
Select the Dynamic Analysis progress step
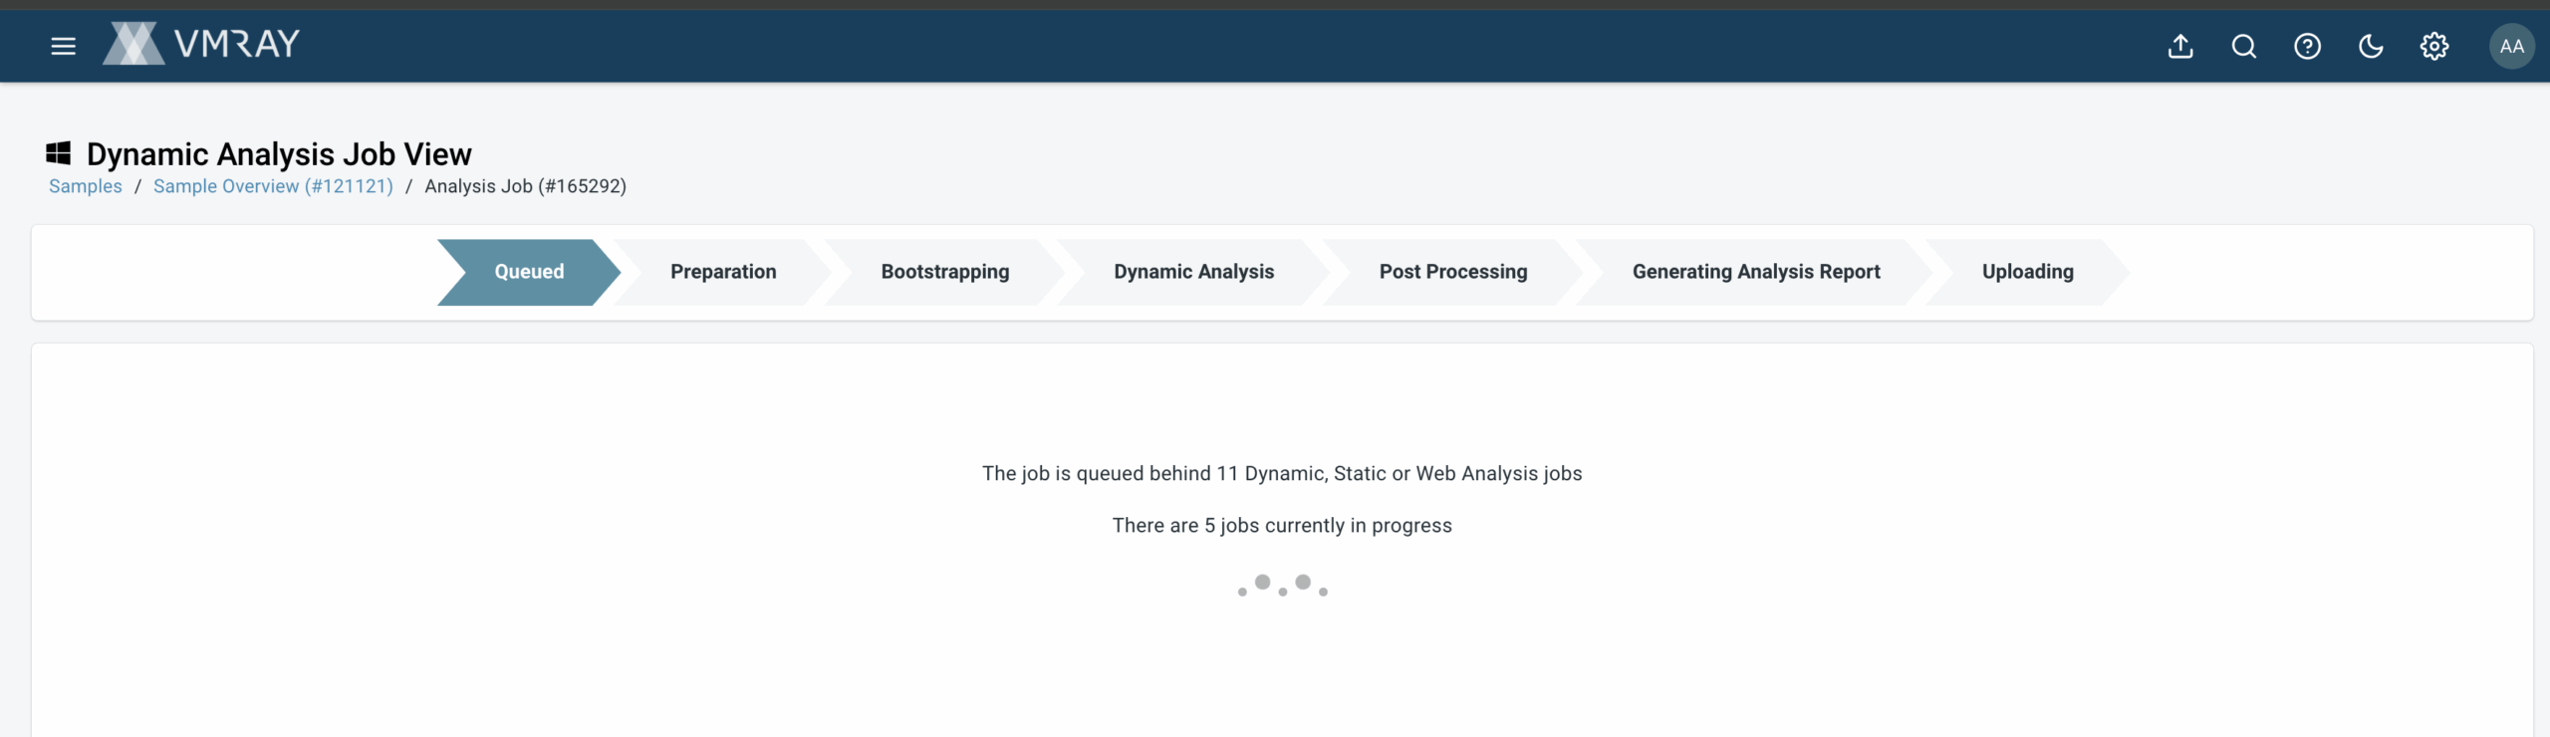(1193, 272)
